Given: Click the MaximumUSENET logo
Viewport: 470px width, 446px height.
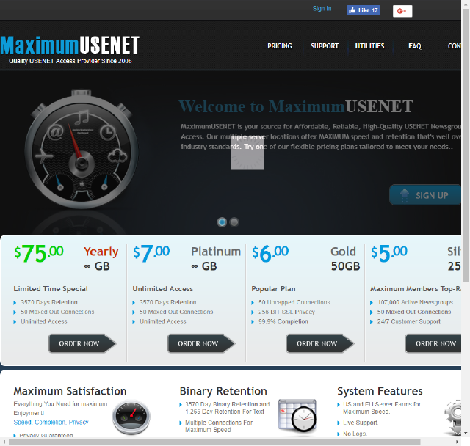Looking at the screenshot, I should [x=70, y=45].
